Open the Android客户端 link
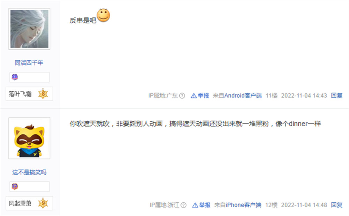This screenshot has width=349, height=216. [x=243, y=96]
